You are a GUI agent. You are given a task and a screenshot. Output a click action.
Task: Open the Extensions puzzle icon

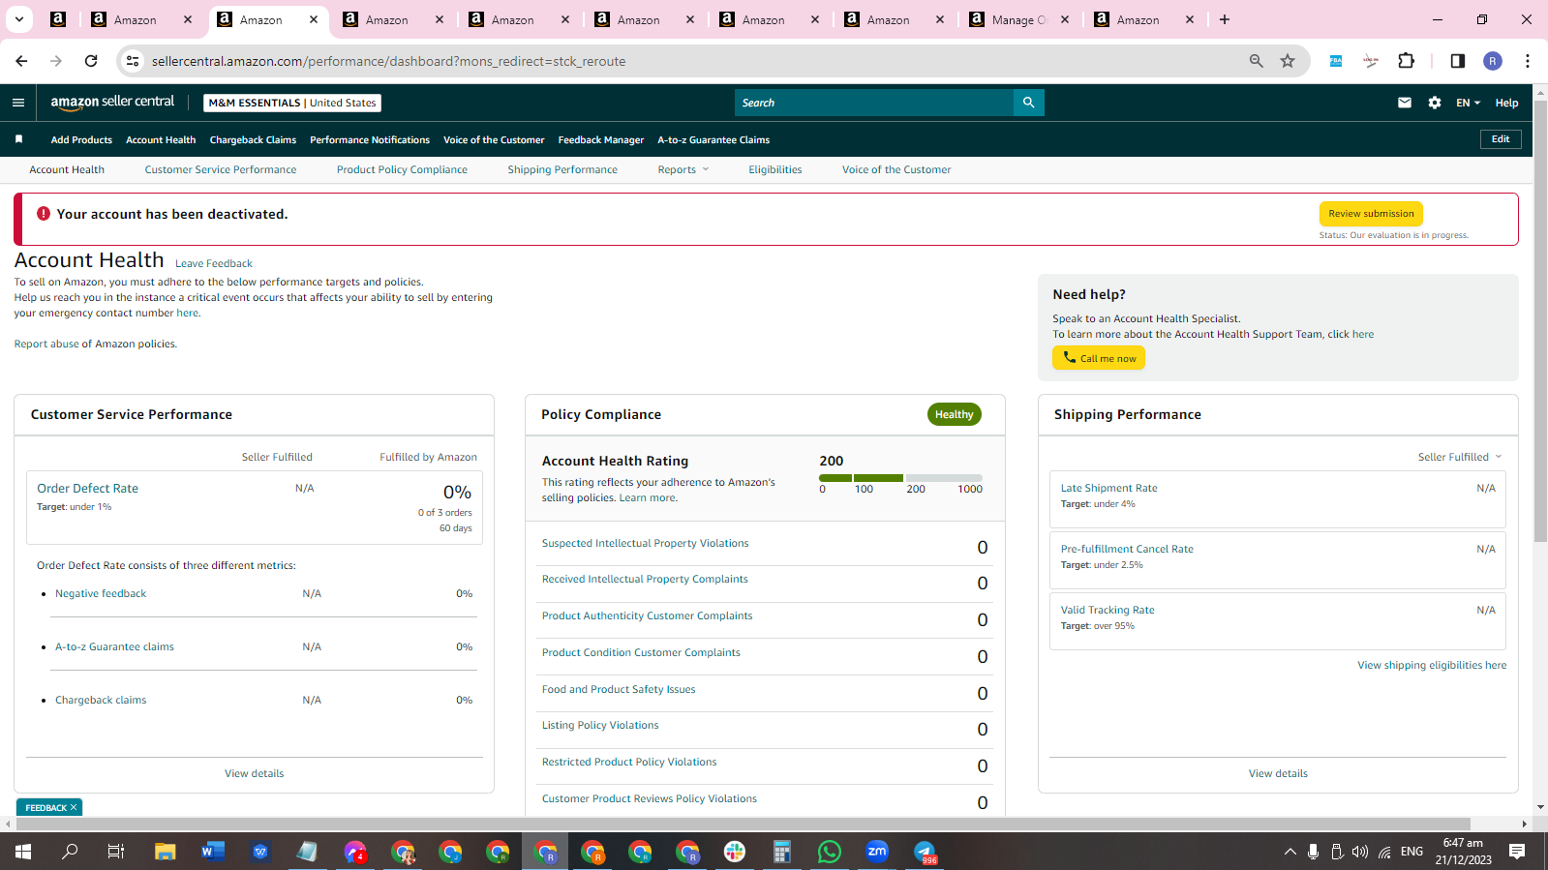coord(1407,61)
